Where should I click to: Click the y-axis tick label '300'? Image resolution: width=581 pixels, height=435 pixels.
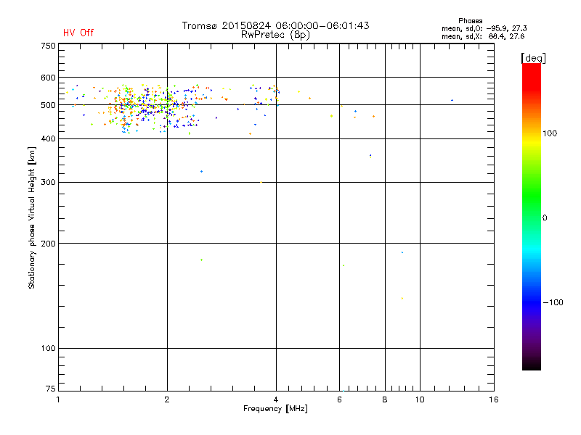click(48, 183)
